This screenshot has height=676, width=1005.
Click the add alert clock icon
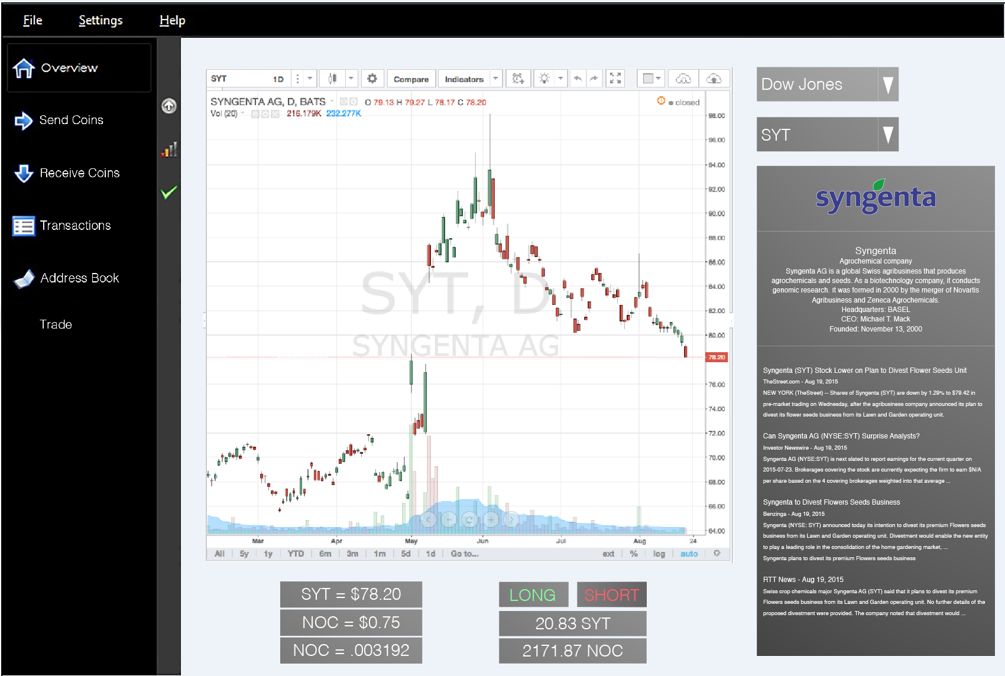[x=518, y=79]
